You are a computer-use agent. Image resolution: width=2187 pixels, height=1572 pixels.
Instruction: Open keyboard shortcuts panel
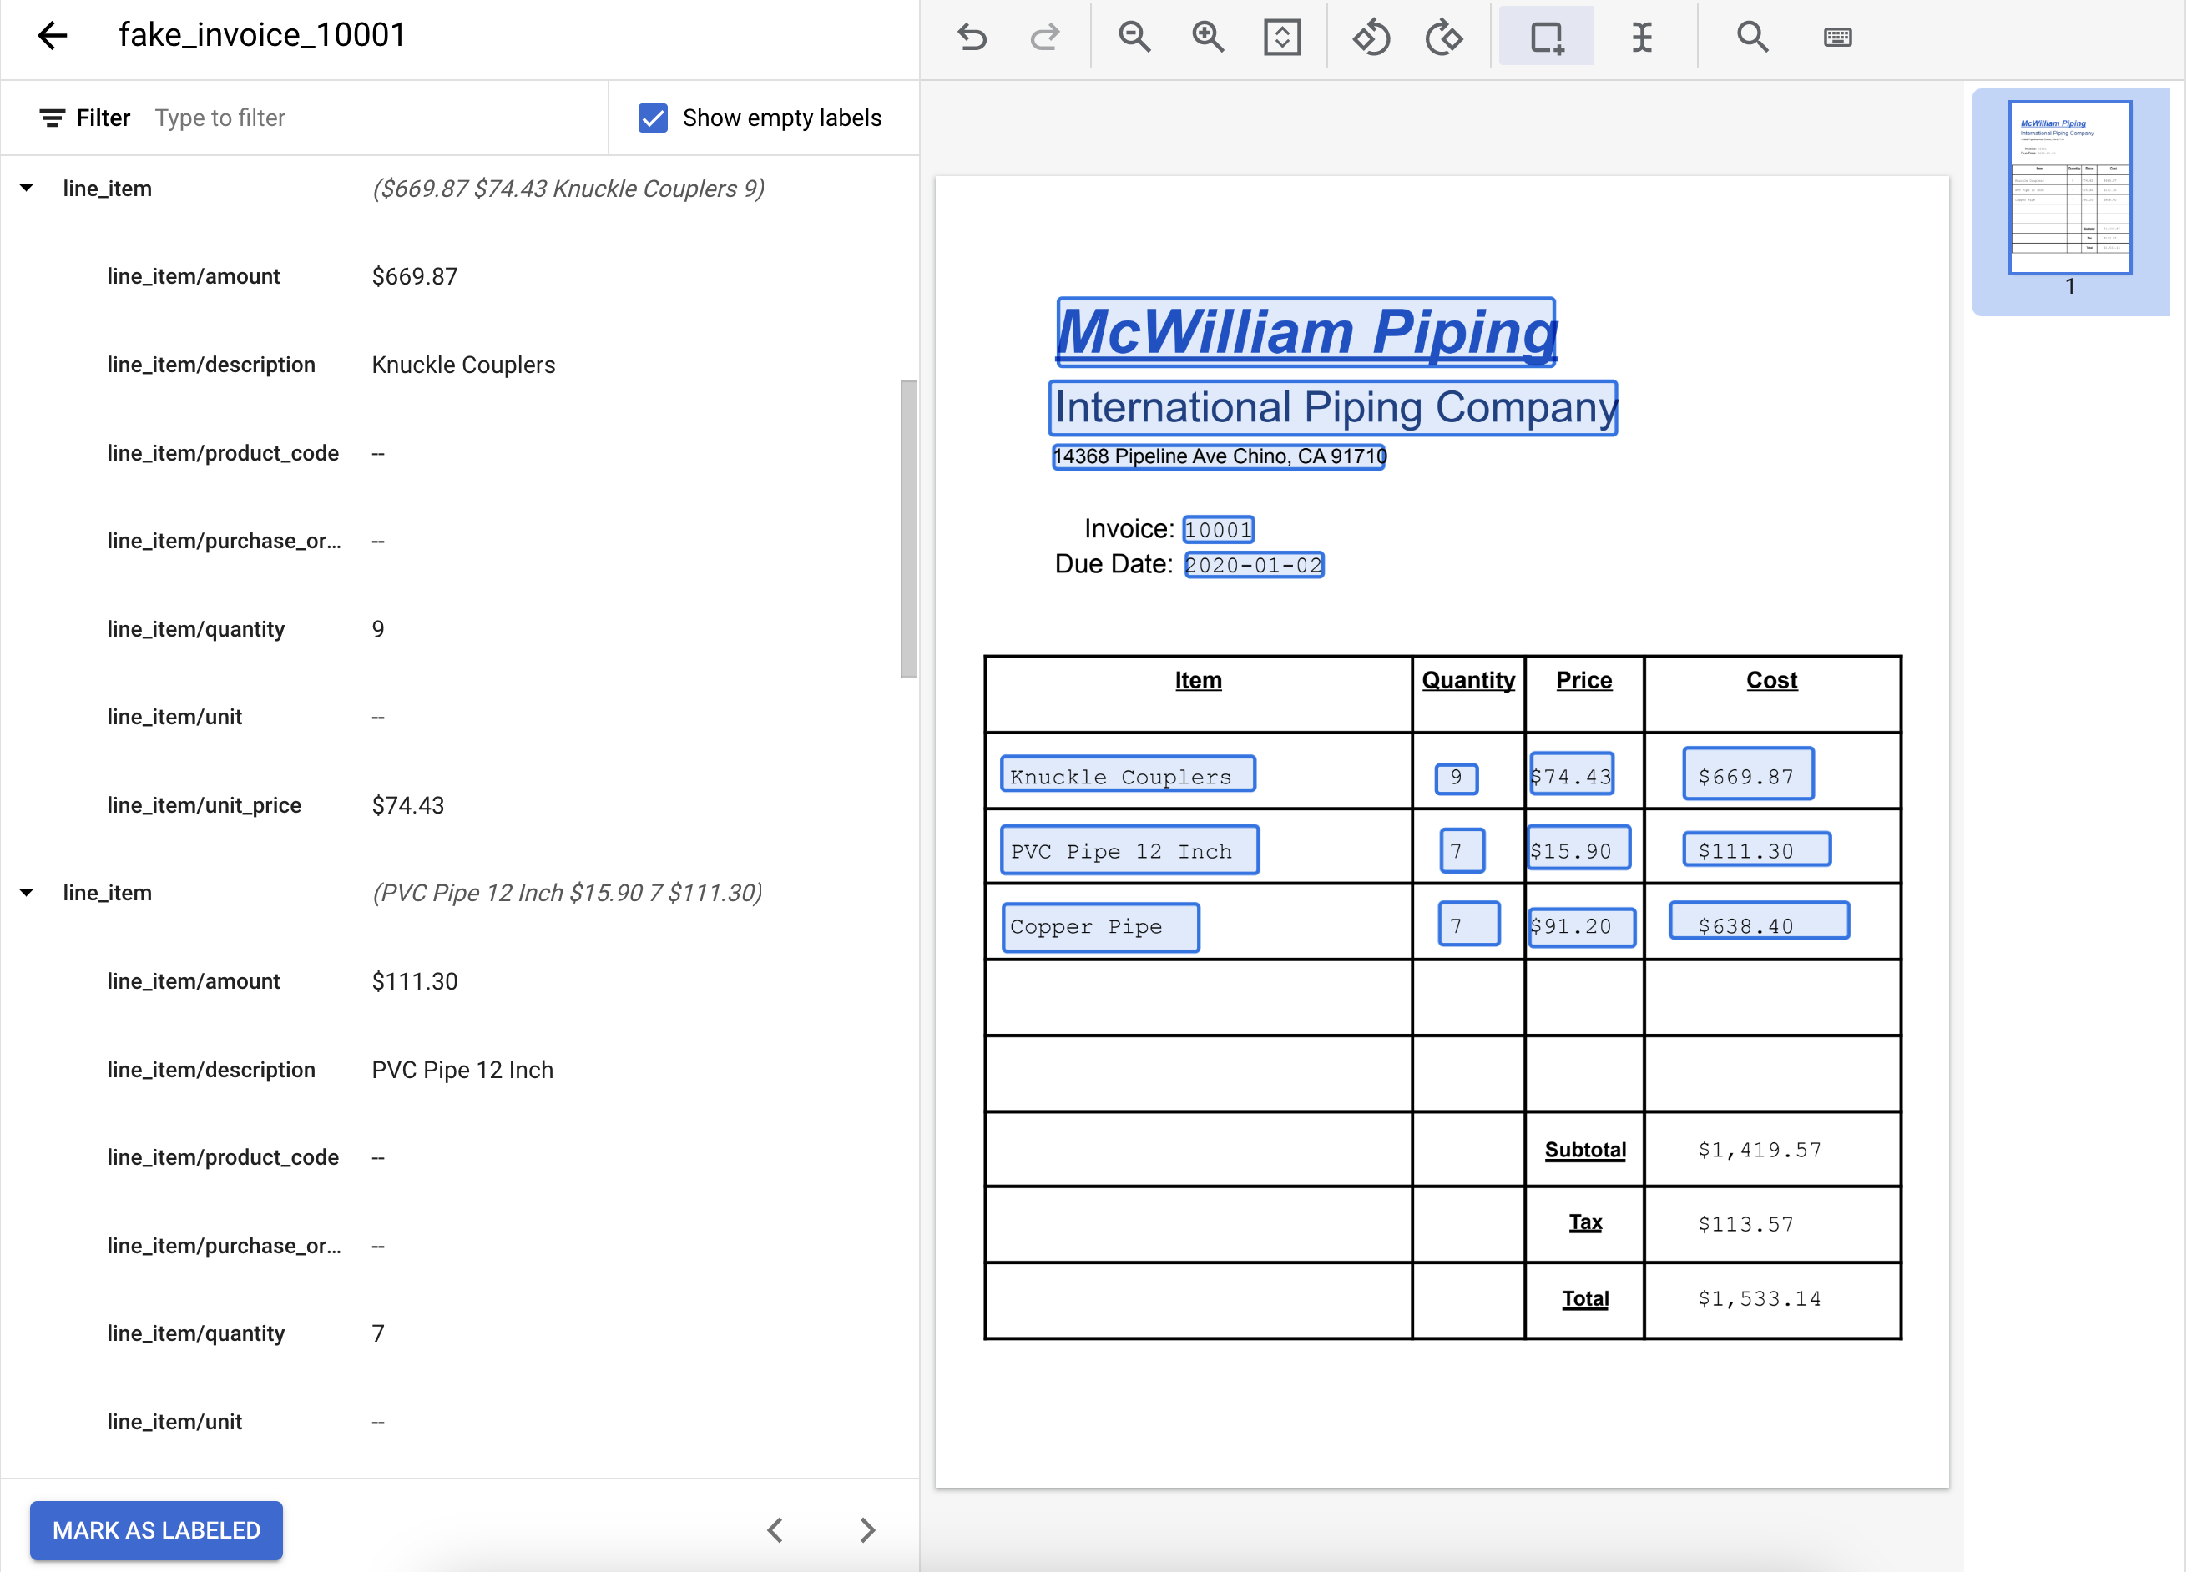click(1837, 37)
